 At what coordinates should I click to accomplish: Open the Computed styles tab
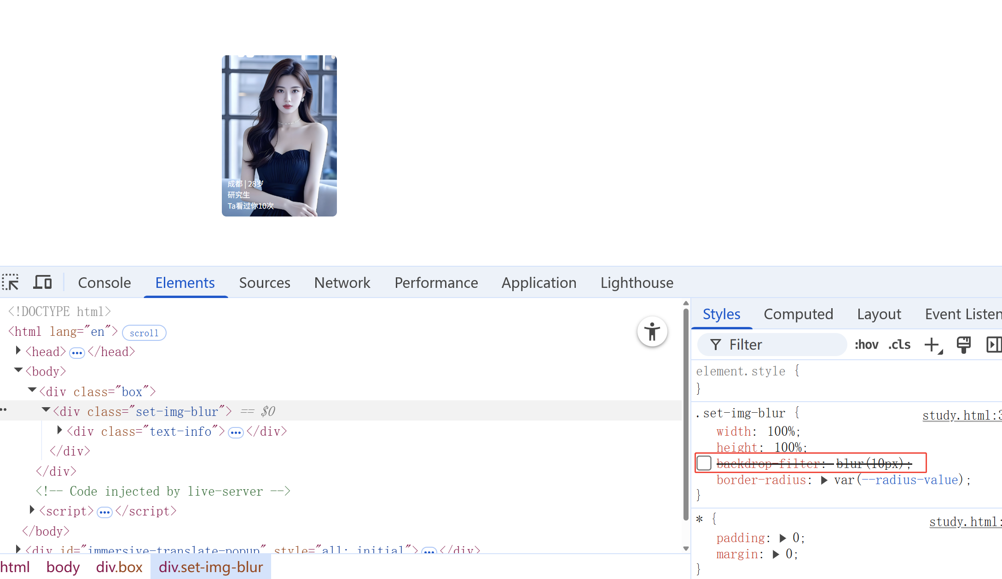point(798,314)
